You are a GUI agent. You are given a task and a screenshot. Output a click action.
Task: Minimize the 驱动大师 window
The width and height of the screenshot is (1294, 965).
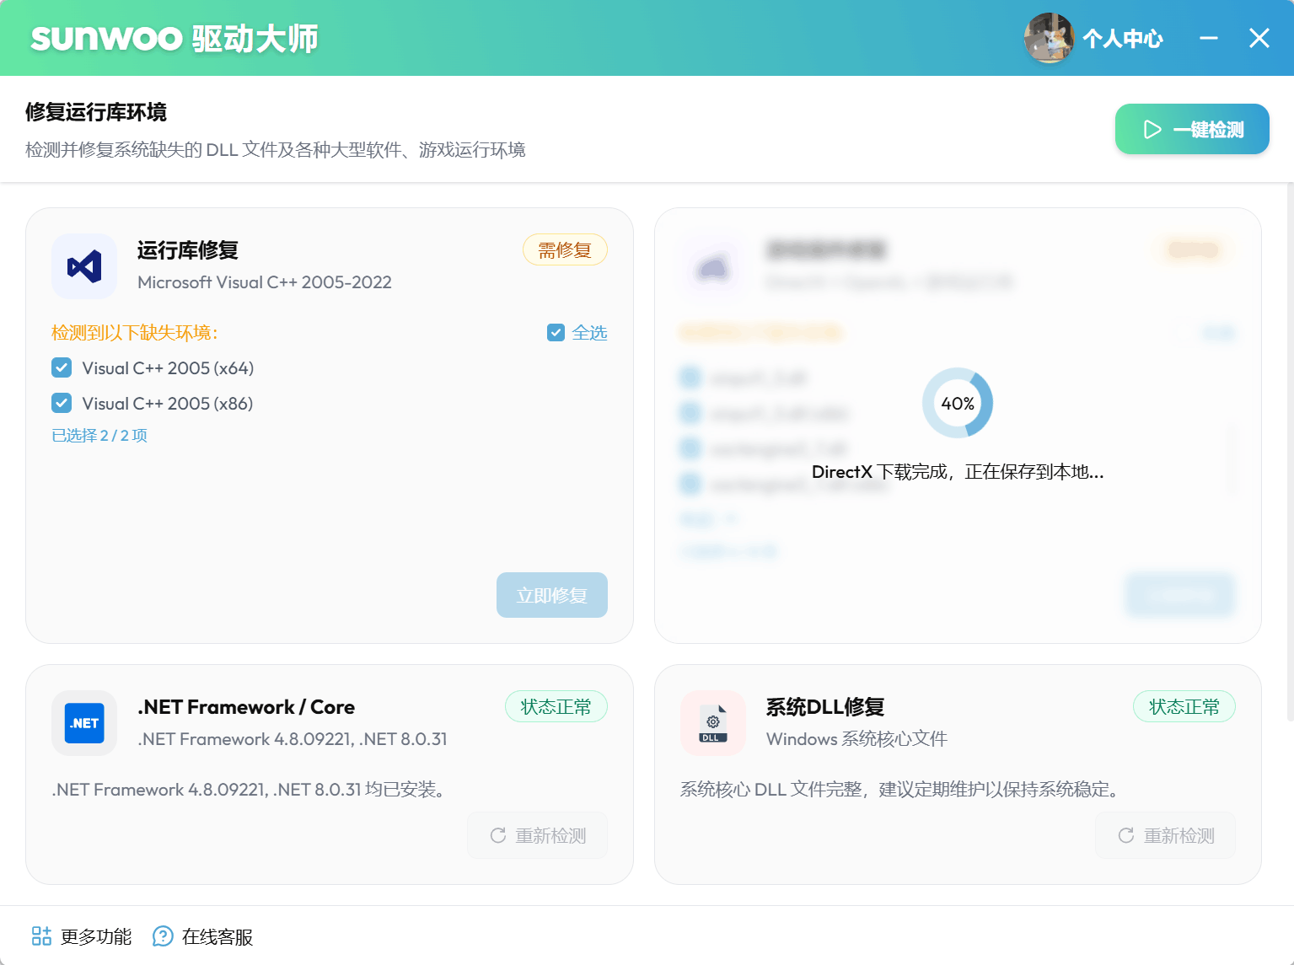pyautogui.click(x=1209, y=38)
